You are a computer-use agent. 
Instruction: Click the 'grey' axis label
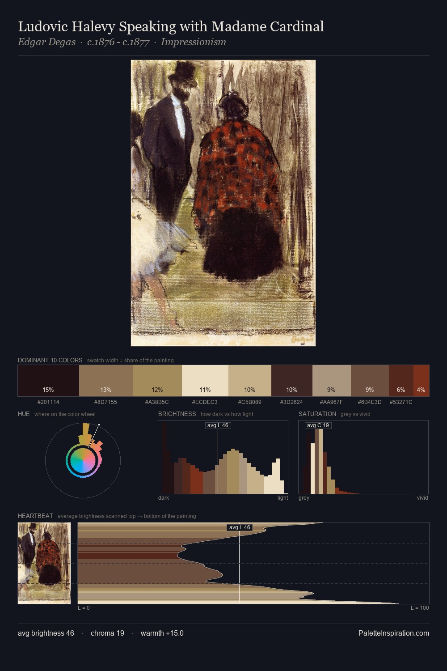(304, 498)
